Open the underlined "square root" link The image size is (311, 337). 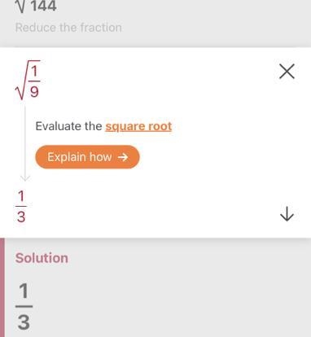(x=138, y=126)
